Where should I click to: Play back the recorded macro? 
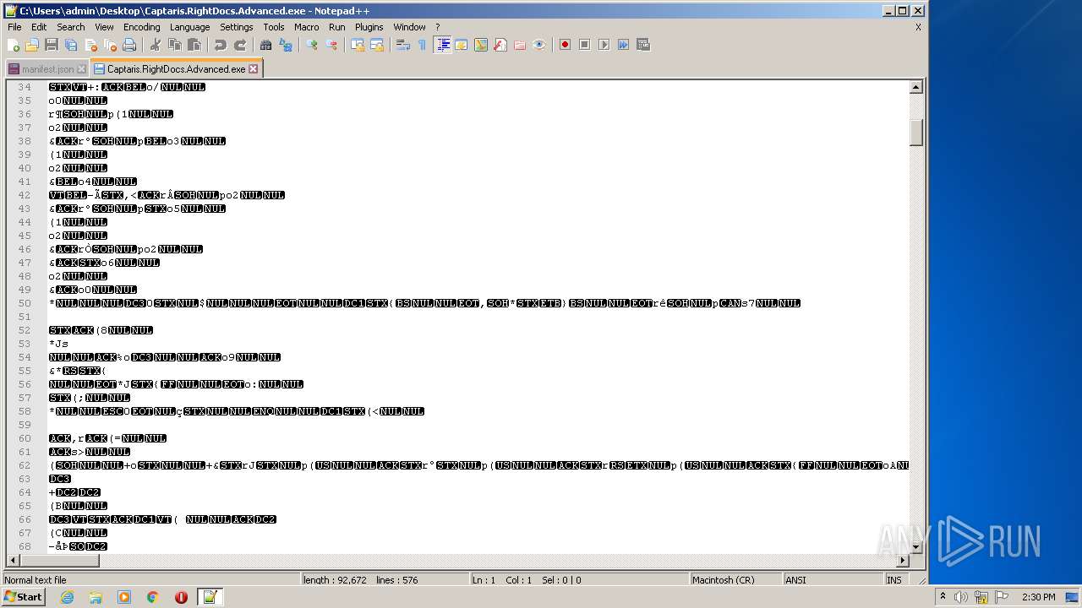pyautogui.click(x=604, y=45)
